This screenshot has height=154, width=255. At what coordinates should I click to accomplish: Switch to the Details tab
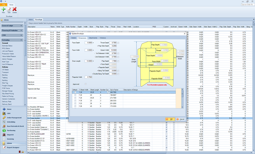(74, 38)
